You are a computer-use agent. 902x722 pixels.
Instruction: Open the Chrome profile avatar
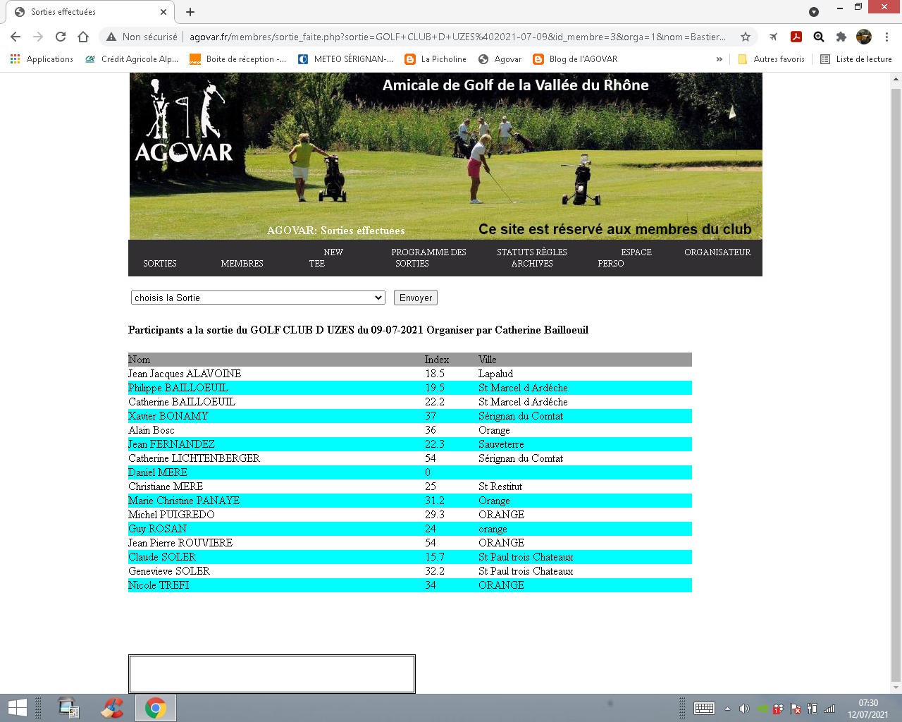[x=864, y=37]
